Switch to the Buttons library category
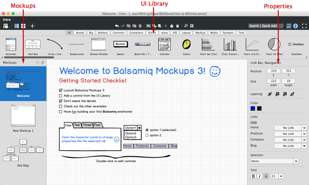The height and width of the screenshot is (185, 309). (103, 33)
